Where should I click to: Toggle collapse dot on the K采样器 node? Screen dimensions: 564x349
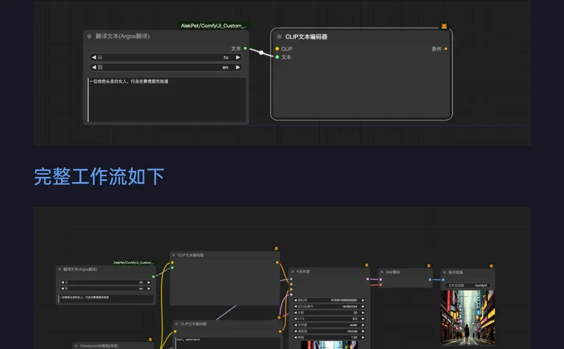tap(293, 271)
